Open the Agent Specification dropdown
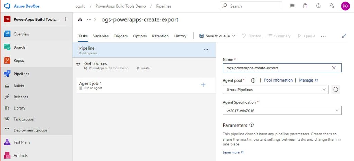354x161 pixels. click(337, 111)
